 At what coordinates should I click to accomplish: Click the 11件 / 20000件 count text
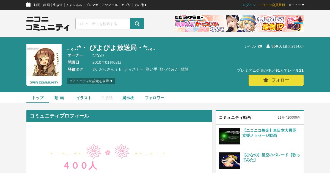click(289, 118)
